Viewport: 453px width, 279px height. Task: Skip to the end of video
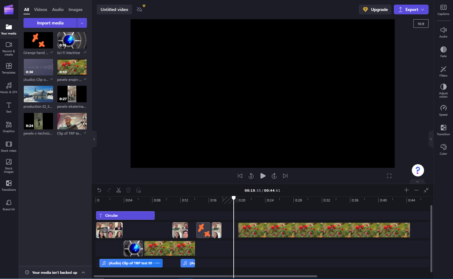pyautogui.click(x=285, y=176)
